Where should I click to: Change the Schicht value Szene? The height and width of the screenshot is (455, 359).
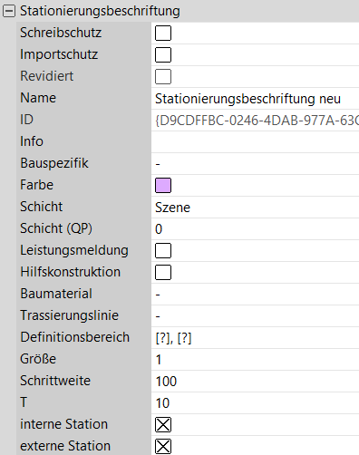[x=255, y=208]
